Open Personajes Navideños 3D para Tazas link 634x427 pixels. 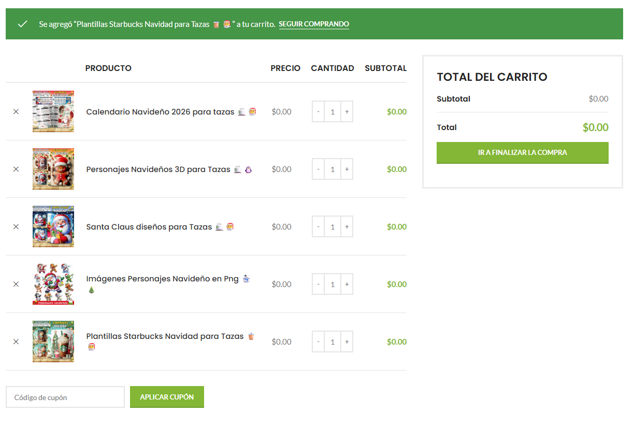[x=158, y=169]
